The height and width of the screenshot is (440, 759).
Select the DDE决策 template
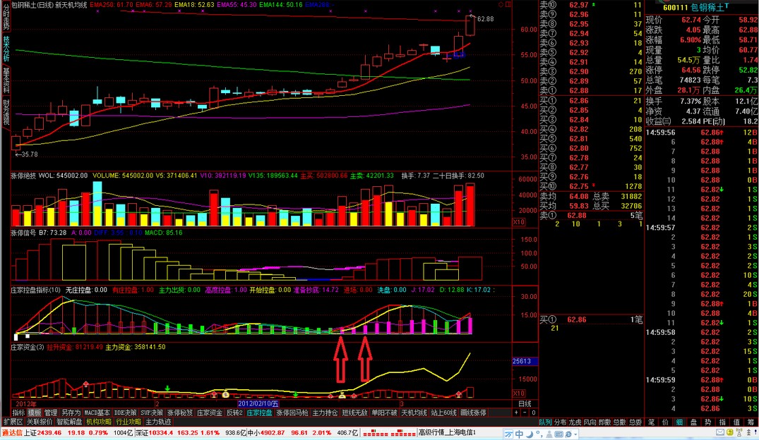(126, 413)
